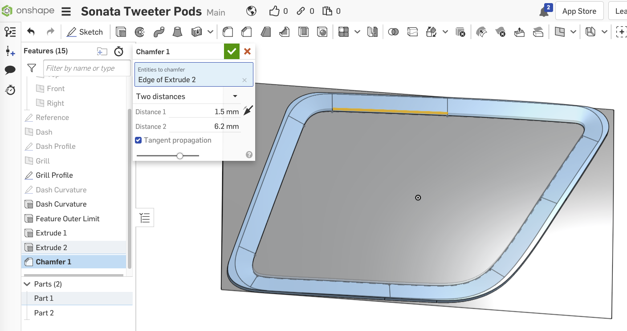Image resolution: width=627 pixels, height=331 pixels.
Task: Click the Filter by name or type field
Action: [x=87, y=68]
